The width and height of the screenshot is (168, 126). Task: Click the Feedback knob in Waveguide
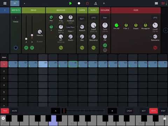pyautogui.click(x=70, y=17)
